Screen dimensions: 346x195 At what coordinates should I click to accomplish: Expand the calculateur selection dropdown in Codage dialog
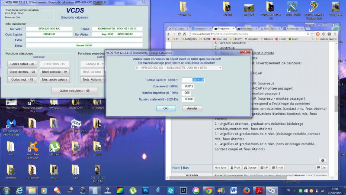click(220, 68)
